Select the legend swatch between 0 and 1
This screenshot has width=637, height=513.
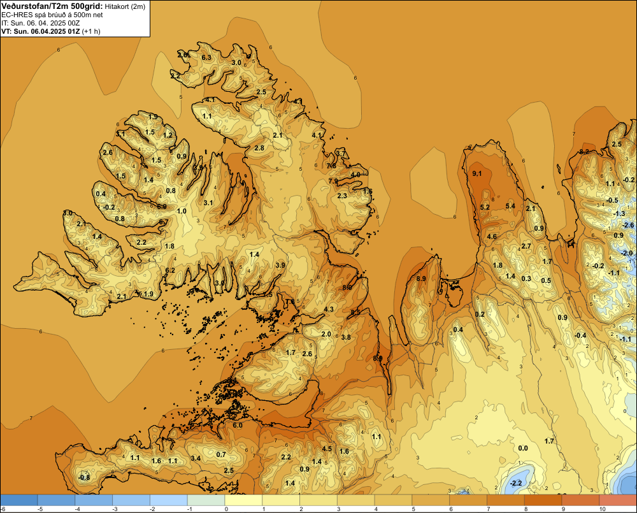[x=243, y=500]
